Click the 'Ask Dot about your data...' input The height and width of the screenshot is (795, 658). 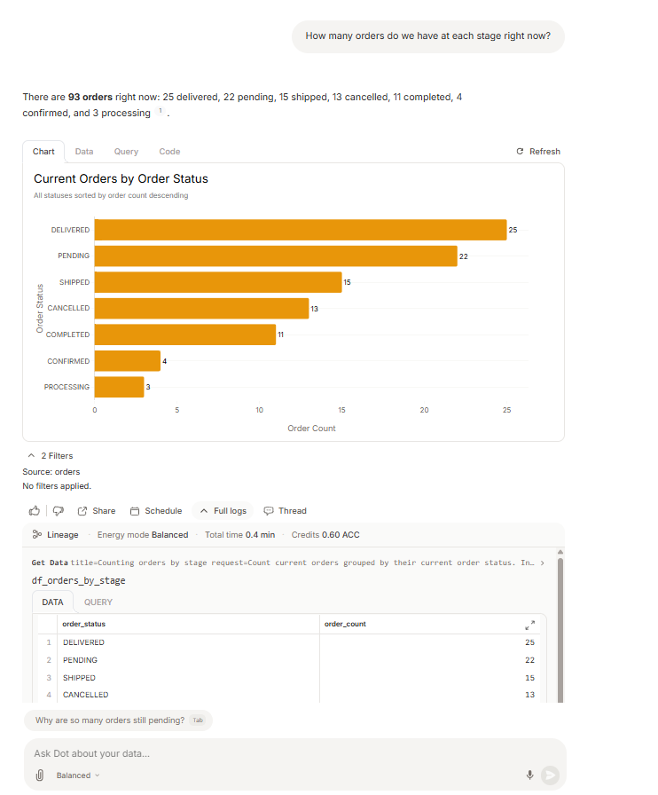[x=294, y=753]
